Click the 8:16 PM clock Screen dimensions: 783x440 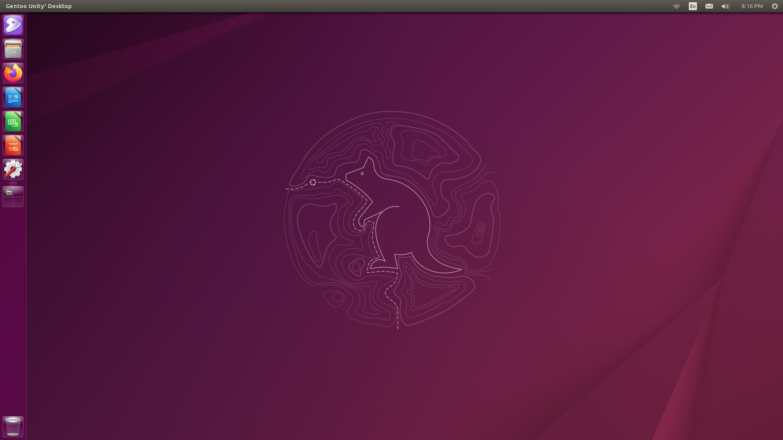pyautogui.click(x=752, y=6)
